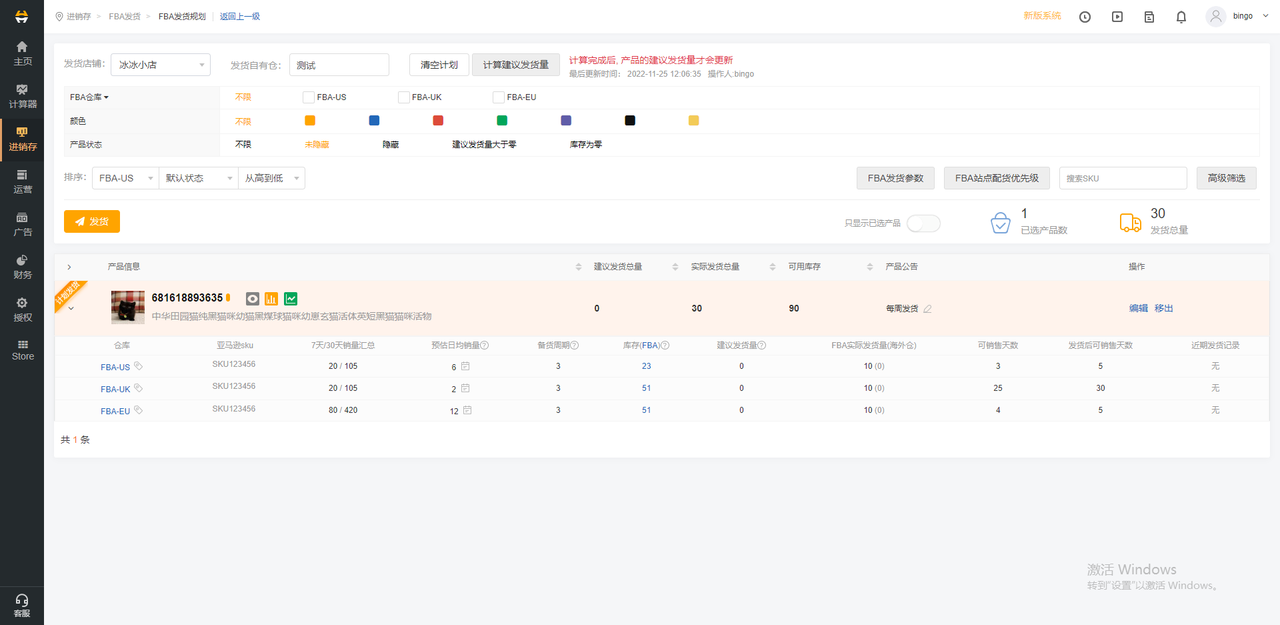
Task: Click calendar icon beside daily sales 2
Action: [x=465, y=388]
